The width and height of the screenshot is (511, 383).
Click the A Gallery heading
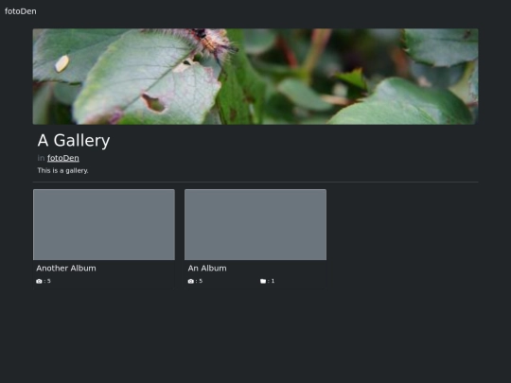tap(74, 141)
